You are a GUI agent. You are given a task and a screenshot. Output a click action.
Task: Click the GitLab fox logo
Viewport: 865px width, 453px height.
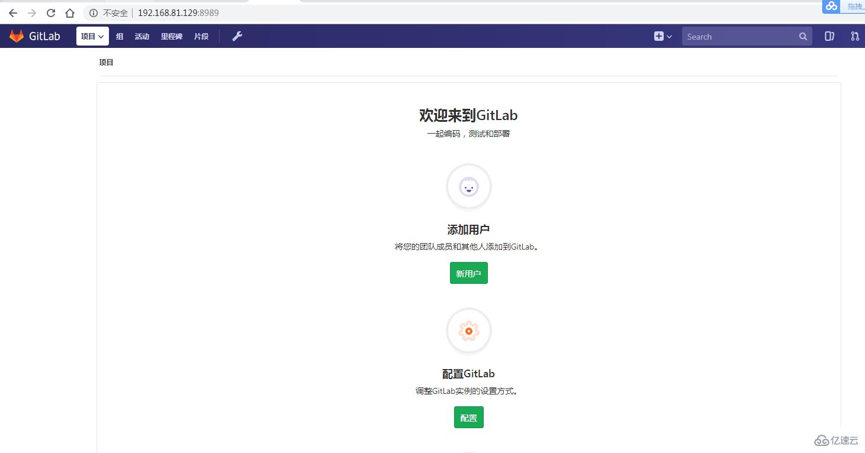(16, 36)
